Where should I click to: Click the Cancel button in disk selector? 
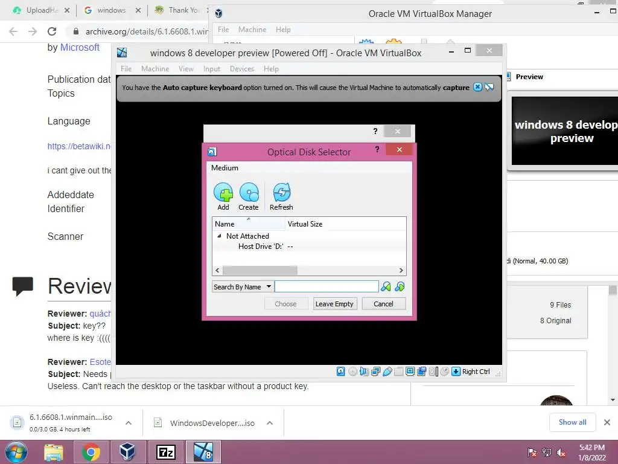coord(383,304)
